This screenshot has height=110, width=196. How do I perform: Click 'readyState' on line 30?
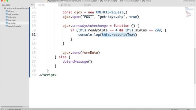[x=98, y=30]
